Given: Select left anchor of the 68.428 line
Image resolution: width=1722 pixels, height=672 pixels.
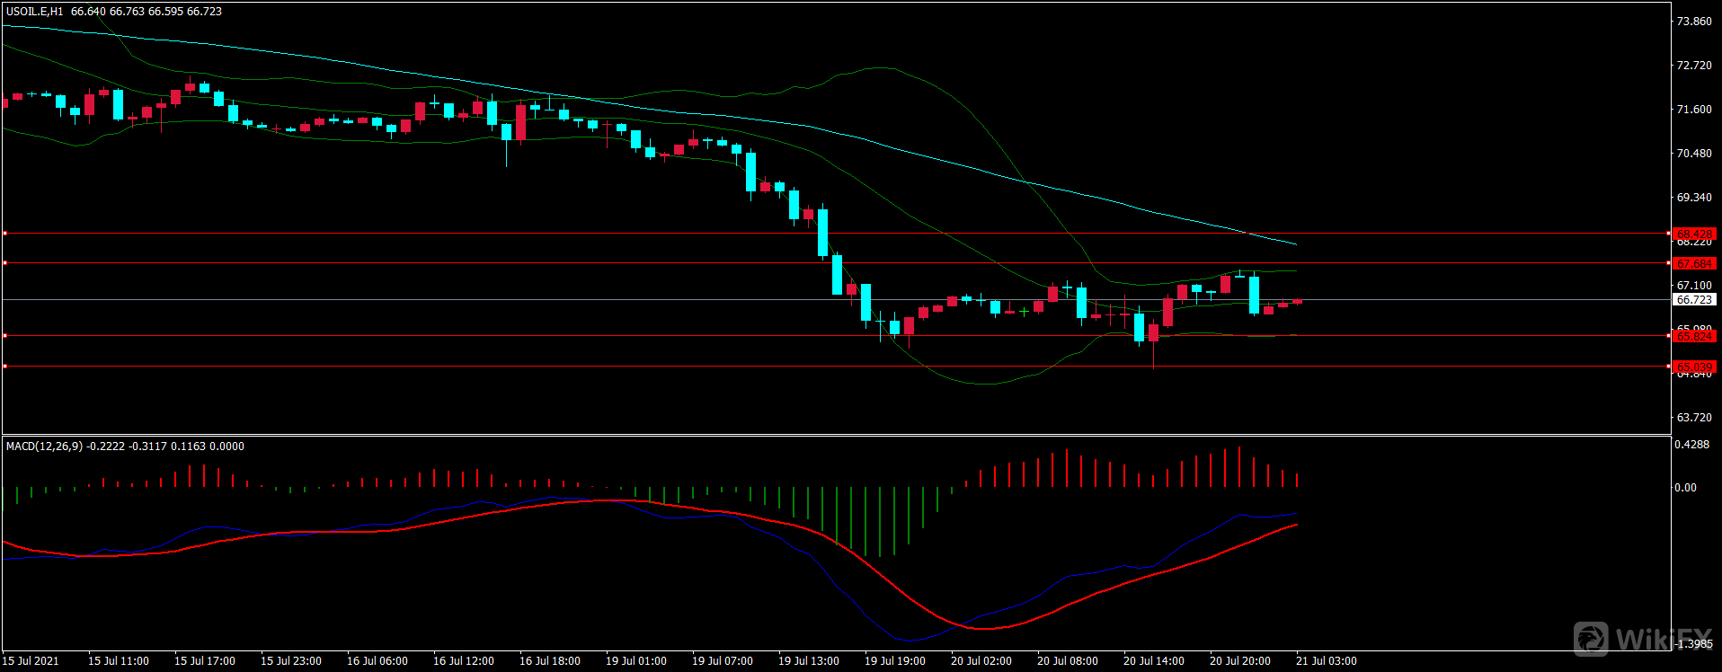Looking at the screenshot, I should click(5, 234).
